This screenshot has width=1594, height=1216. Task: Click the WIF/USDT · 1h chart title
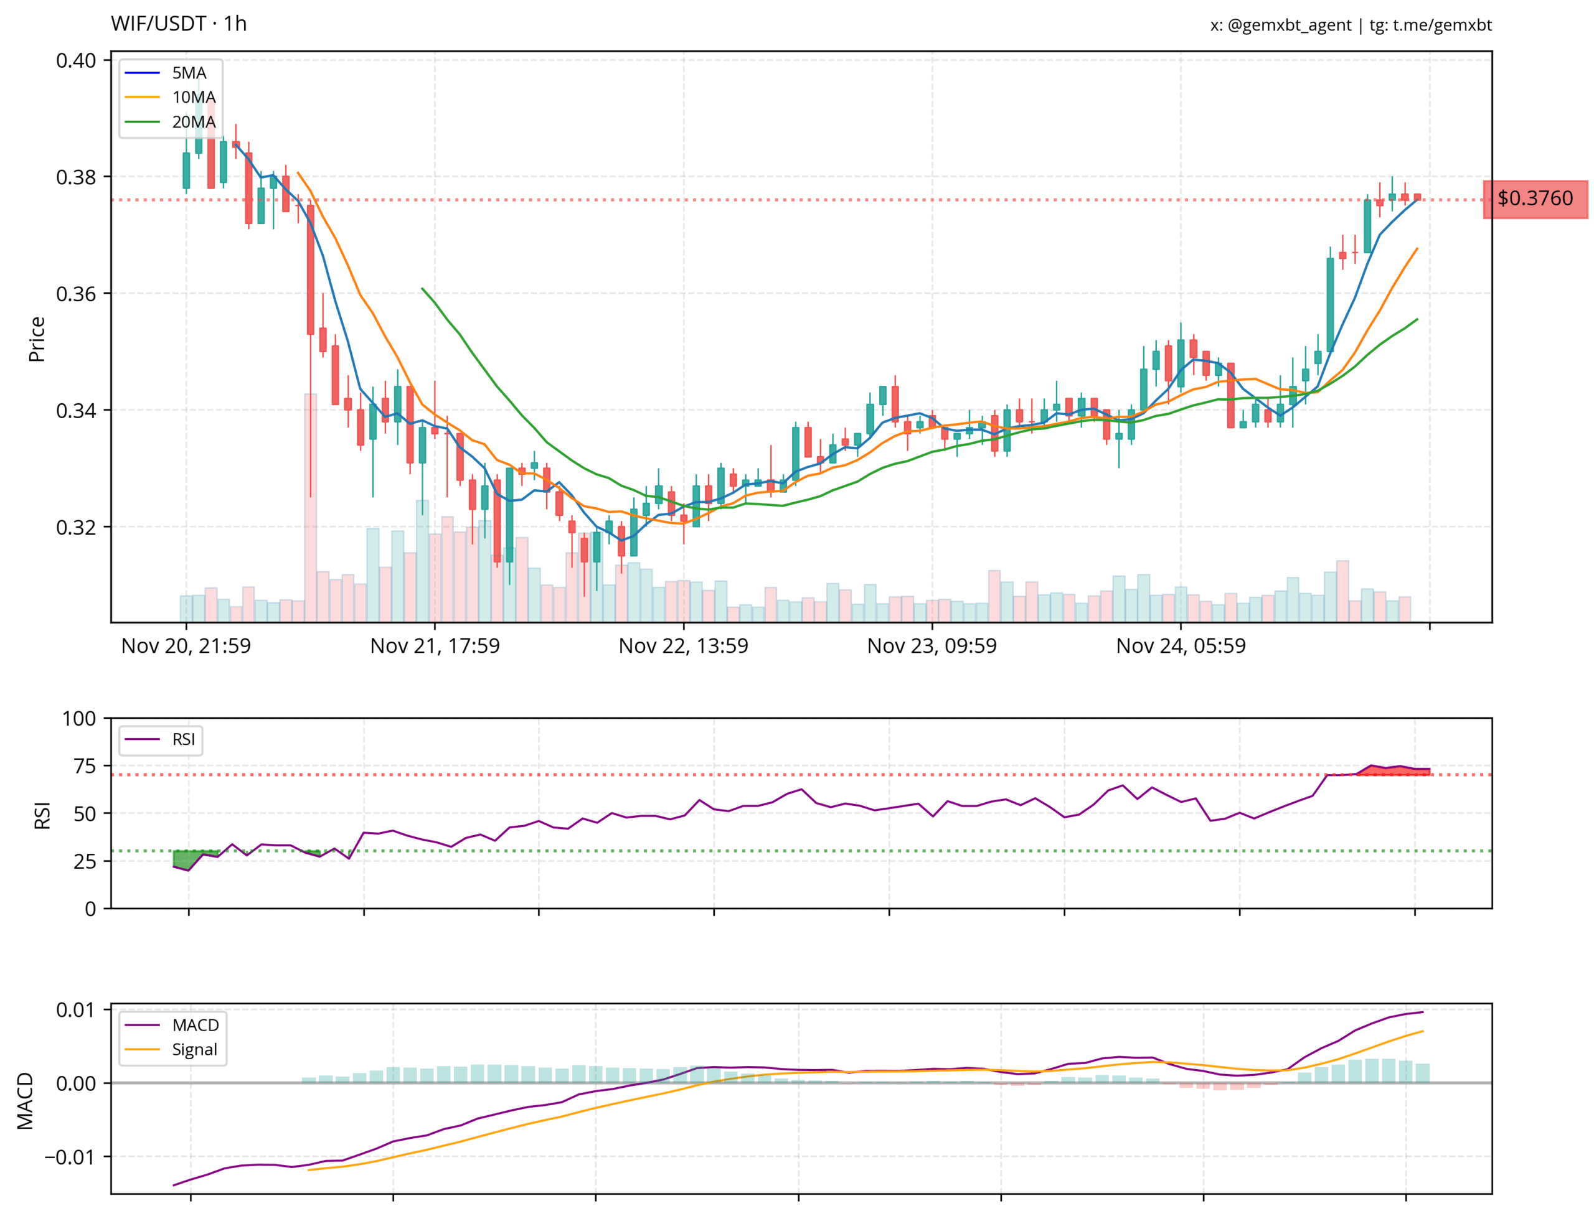[178, 24]
